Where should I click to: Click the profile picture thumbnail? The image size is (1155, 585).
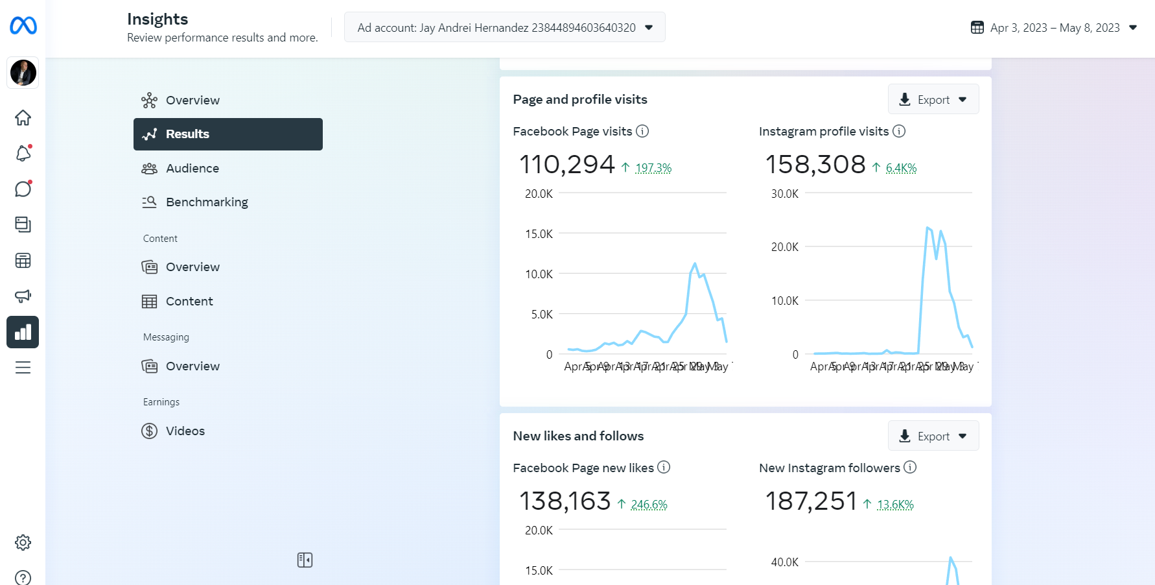tap(23, 73)
